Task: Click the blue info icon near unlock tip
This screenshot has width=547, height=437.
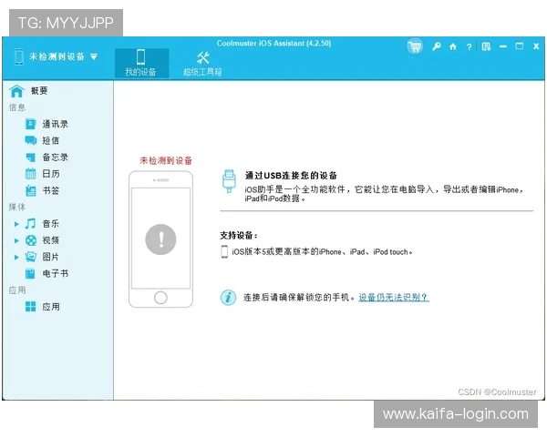Action: pos(228,298)
